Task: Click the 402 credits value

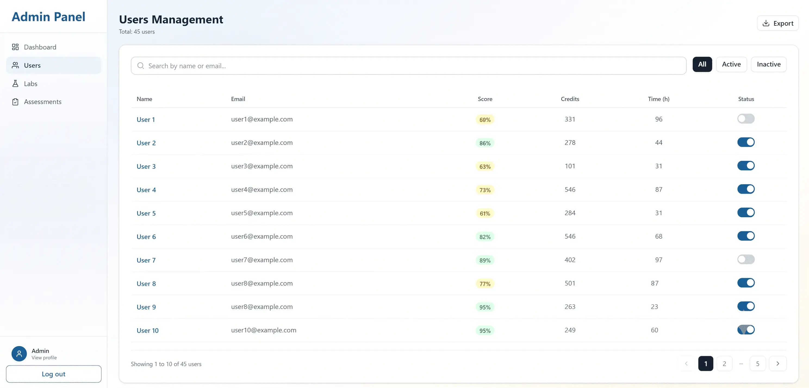Action: pos(570,260)
